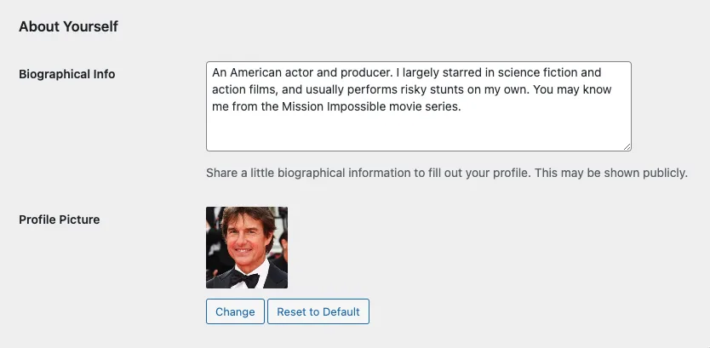Viewport: 710px width, 348px height.
Task: Select the profile picture thumbnail
Action: coord(247,248)
